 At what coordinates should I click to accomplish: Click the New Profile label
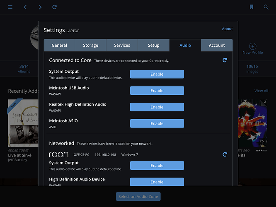coord(253,53)
